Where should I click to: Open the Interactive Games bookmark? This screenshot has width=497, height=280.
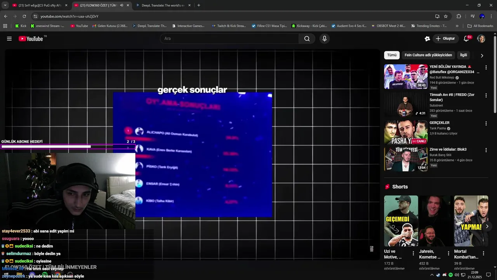188,26
